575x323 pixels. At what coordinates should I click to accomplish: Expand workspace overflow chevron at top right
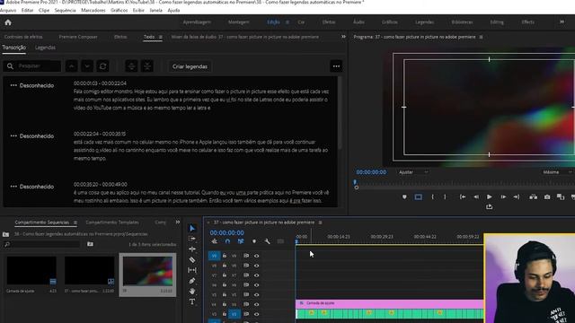562,22
